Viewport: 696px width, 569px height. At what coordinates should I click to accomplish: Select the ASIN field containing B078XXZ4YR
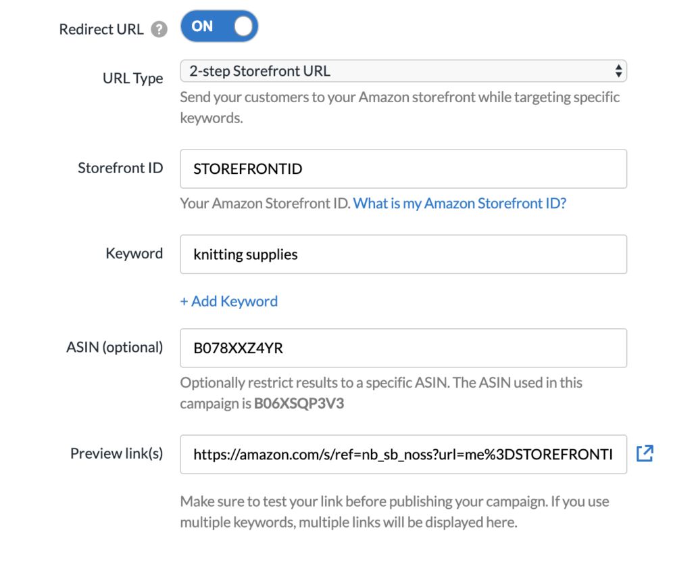[x=403, y=348]
